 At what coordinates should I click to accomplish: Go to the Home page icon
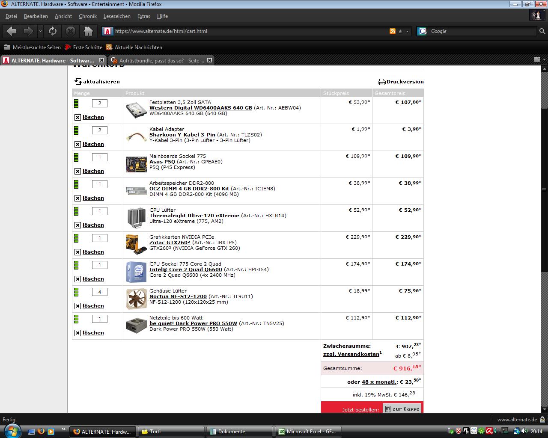point(88,31)
